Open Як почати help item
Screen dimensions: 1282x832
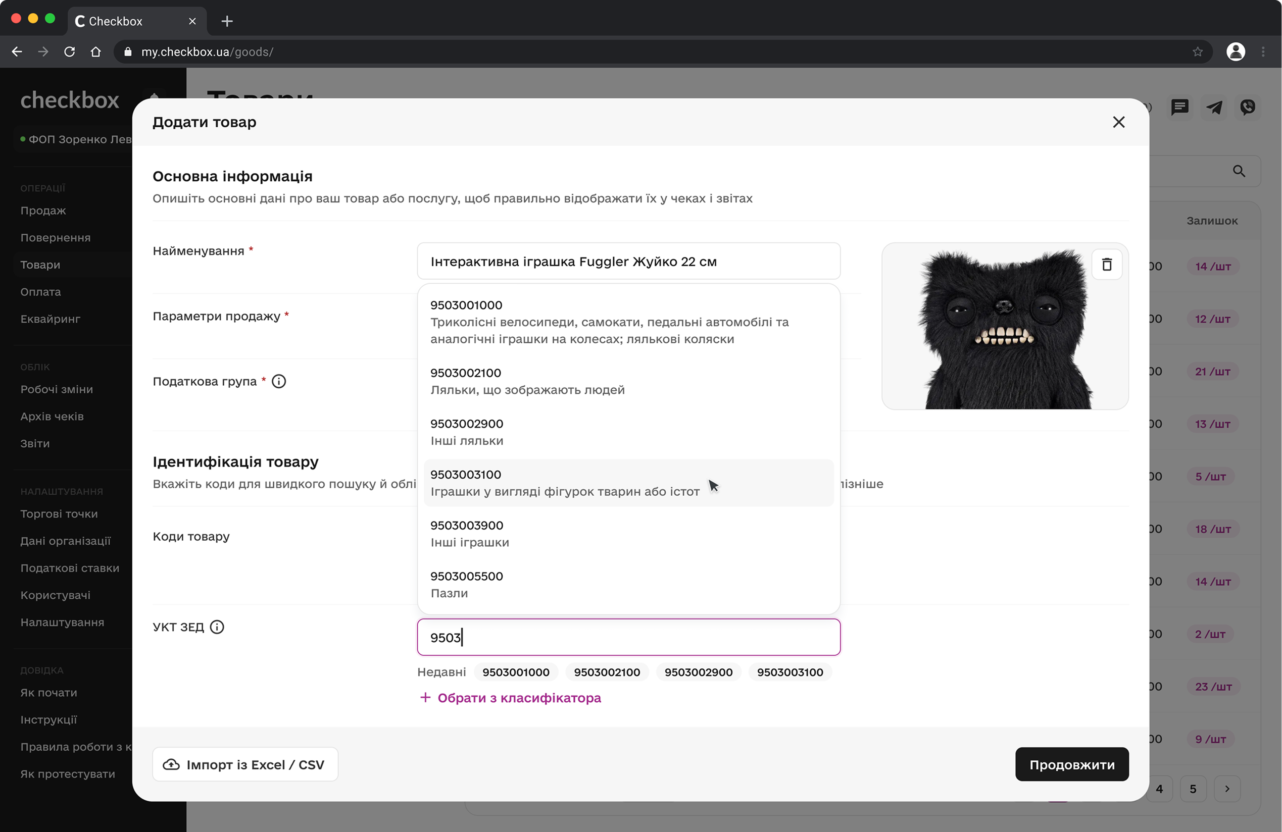pos(48,693)
